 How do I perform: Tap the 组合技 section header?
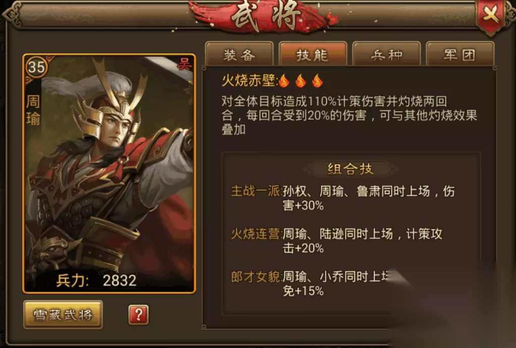[x=351, y=169]
